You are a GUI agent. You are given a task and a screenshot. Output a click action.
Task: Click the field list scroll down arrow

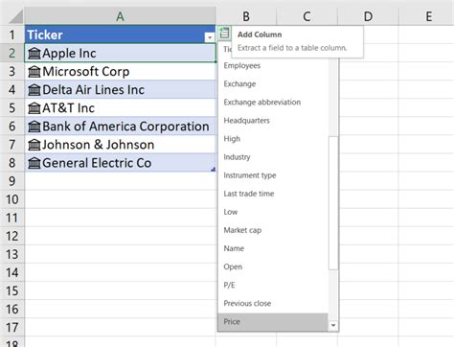point(333,325)
